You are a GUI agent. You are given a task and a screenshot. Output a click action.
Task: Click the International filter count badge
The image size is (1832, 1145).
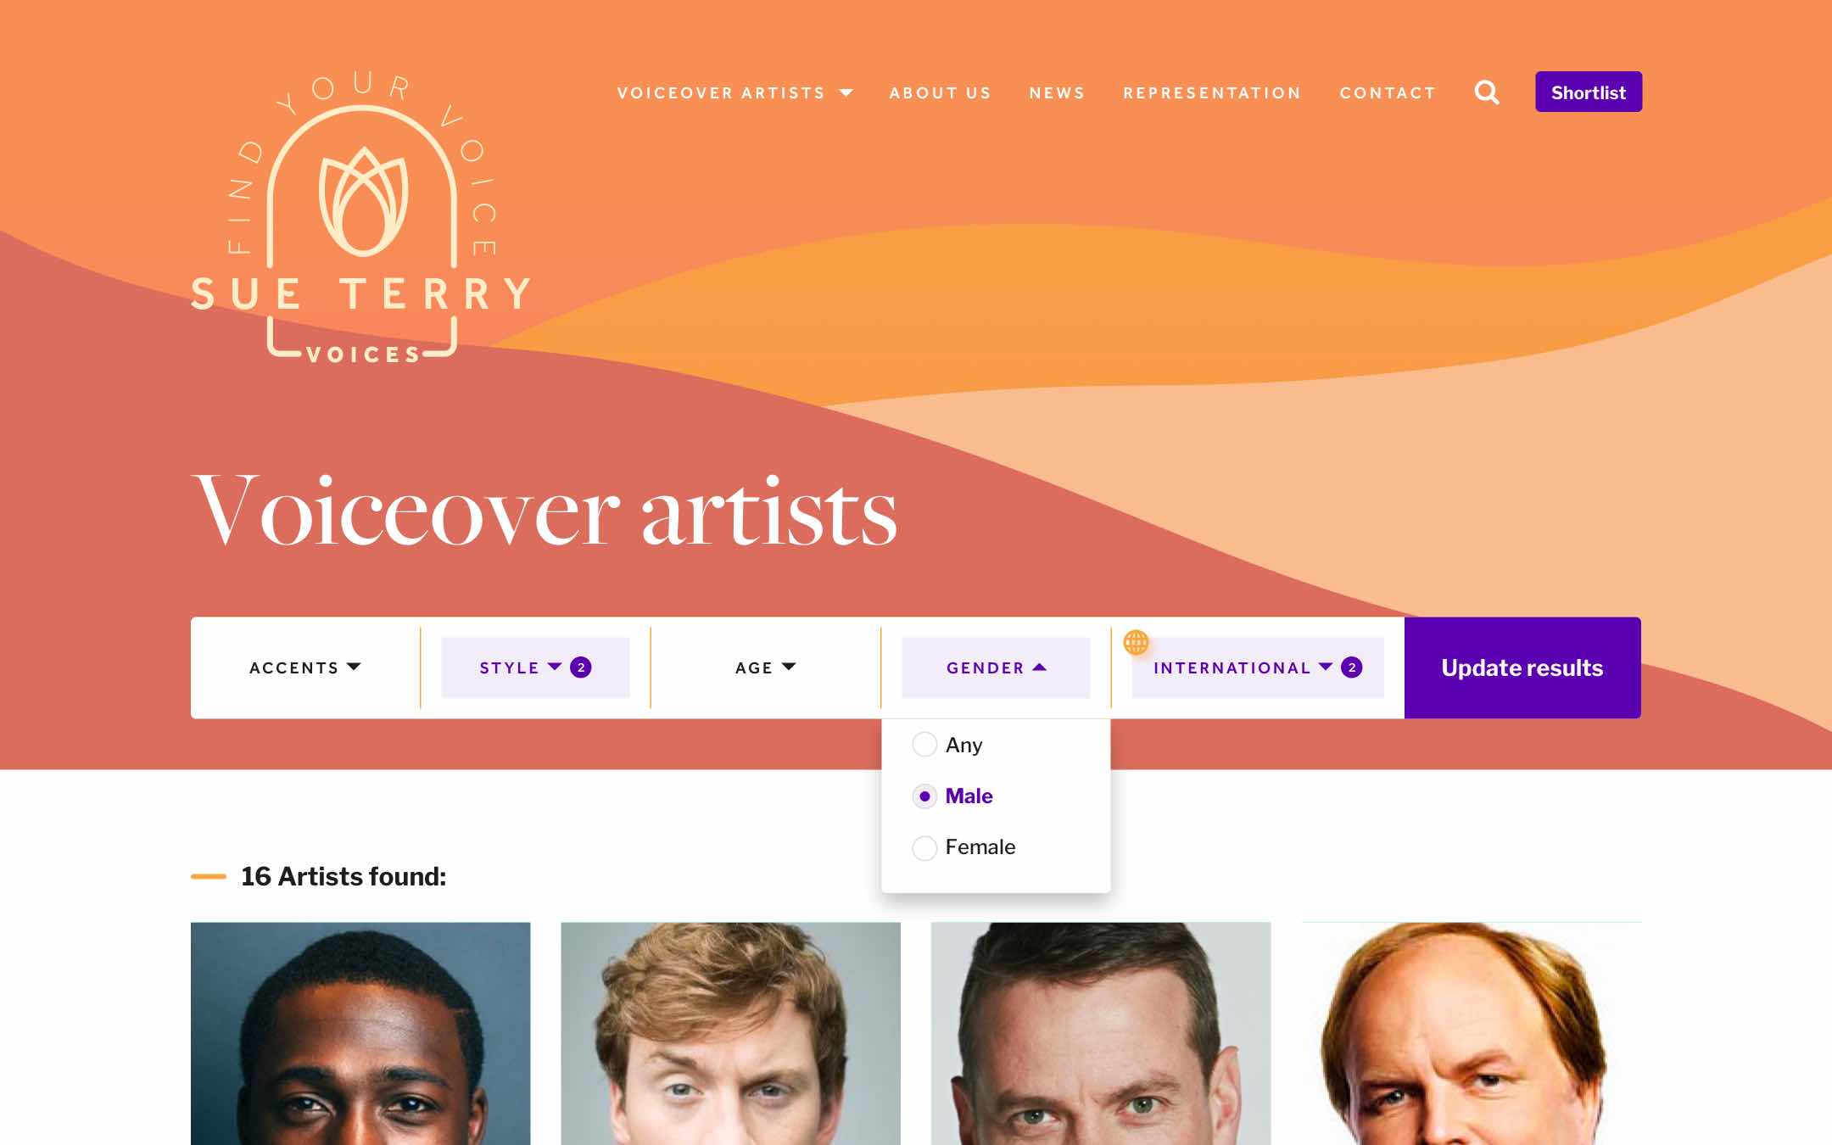tap(1352, 667)
